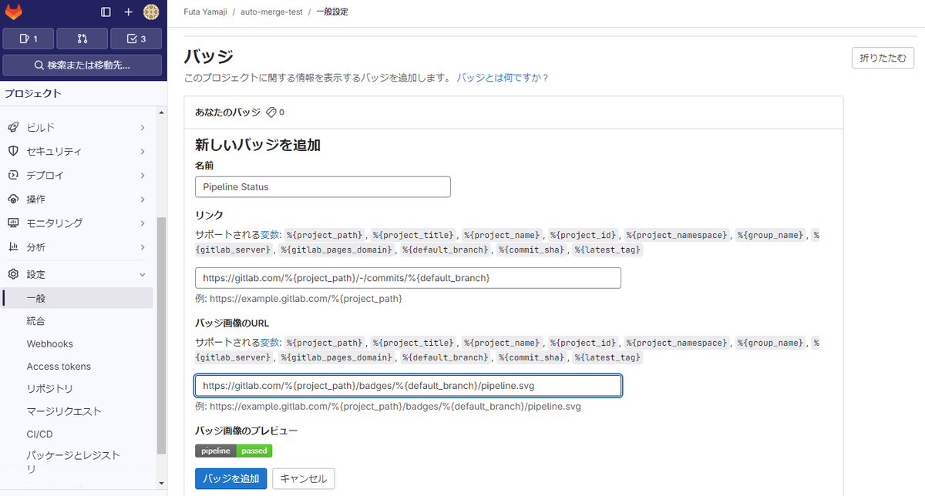
Task: Focus the リンク URL input field
Action: coord(408,277)
